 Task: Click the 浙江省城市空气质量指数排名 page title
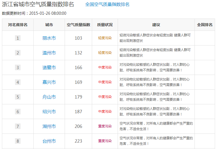(38, 4)
